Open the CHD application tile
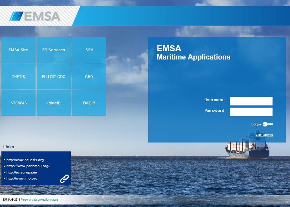Image resolution: width=290 pixels, height=207 pixels. click(89, 77)
